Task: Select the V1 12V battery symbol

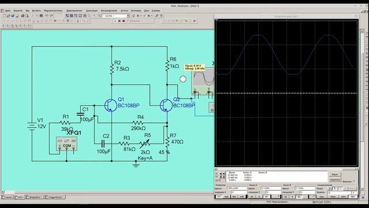Action: click(x=32, y=126)
